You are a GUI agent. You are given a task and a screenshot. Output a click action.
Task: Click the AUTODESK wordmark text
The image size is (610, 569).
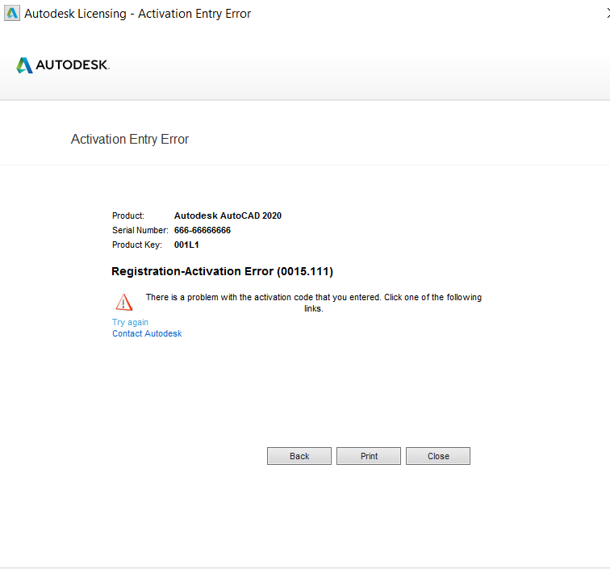[x=73, y=65]
